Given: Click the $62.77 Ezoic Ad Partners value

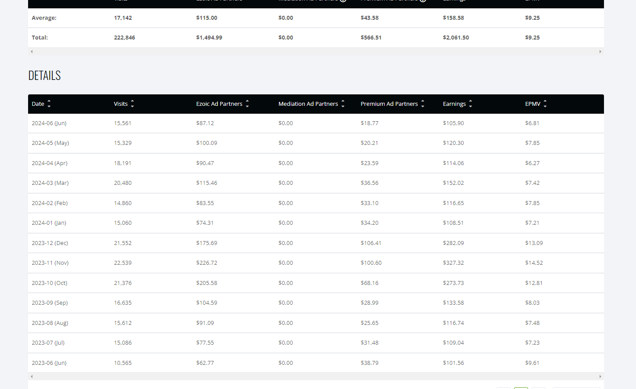Looking at the screenshot, I should [205, 363].
